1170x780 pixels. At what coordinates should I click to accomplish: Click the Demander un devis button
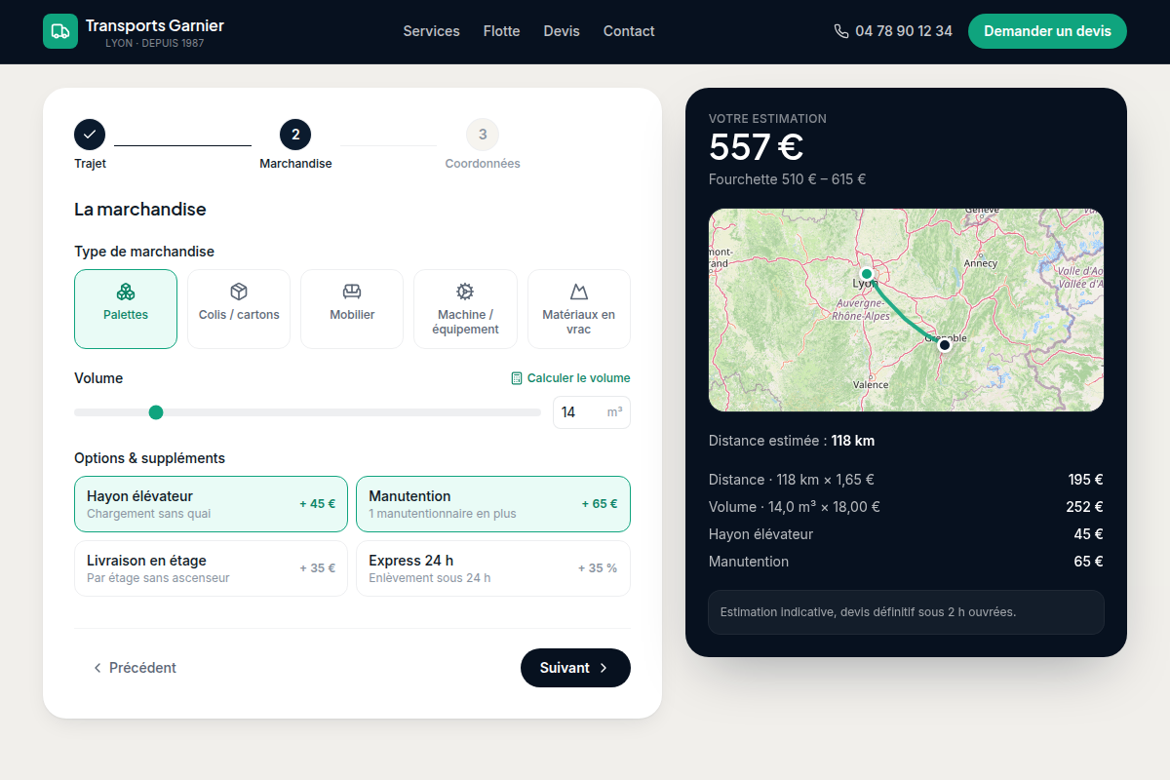pyautogui.click(x=1047, y=31)
